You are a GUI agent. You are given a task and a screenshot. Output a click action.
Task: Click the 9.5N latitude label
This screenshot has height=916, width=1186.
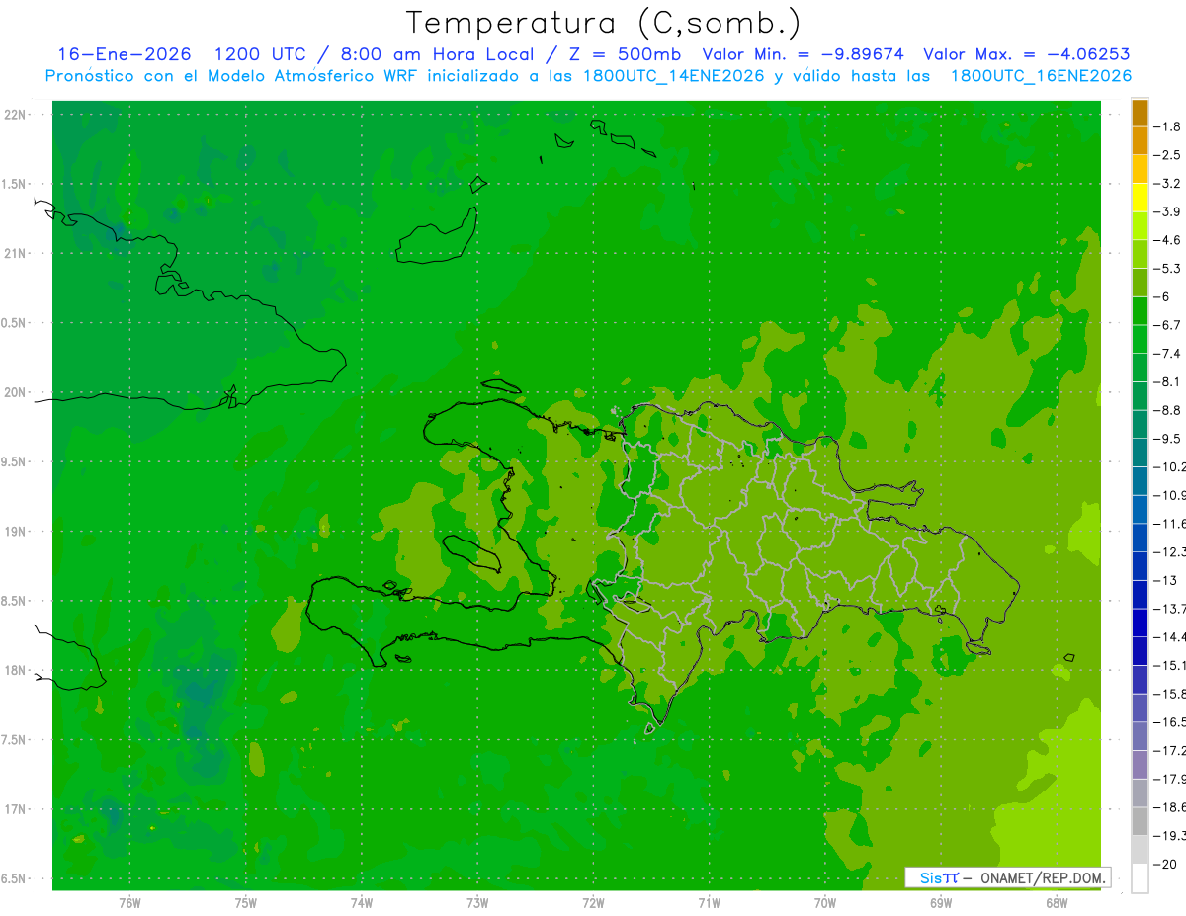14,462
